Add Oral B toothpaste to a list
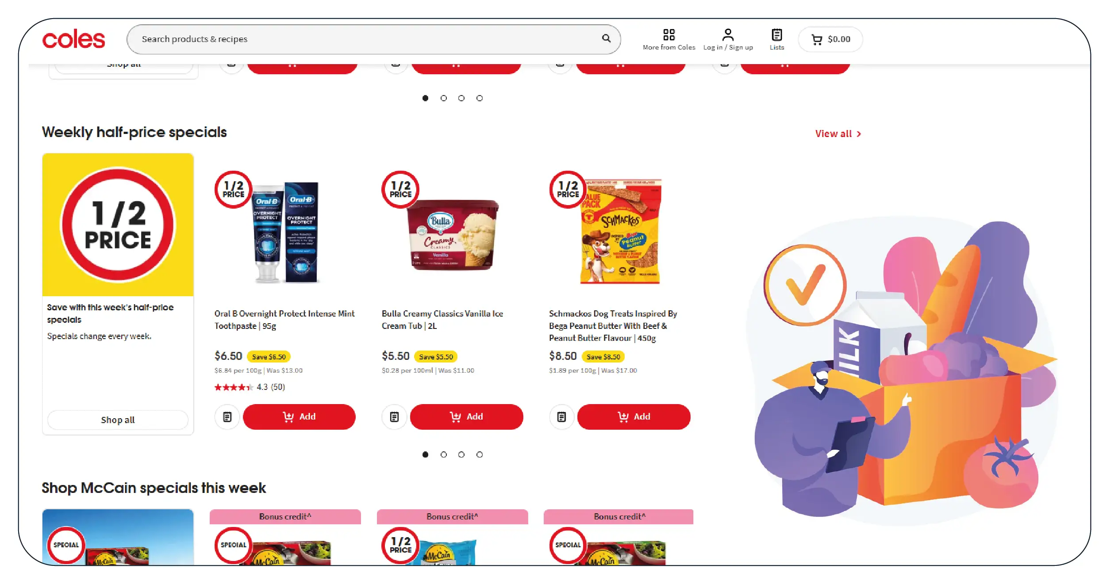Screen dimensions: 1110x584 [x=227, y=416]
